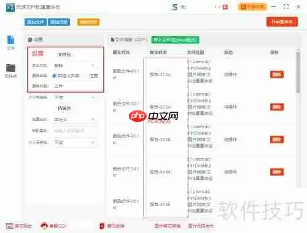This screenshot has height=233, width=307.
Task: Click the status column header
Action: (x=228, y=52)
